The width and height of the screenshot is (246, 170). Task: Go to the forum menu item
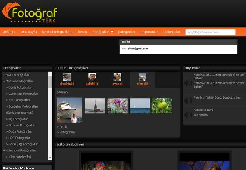pyautogui.click(x=82, y=32)
